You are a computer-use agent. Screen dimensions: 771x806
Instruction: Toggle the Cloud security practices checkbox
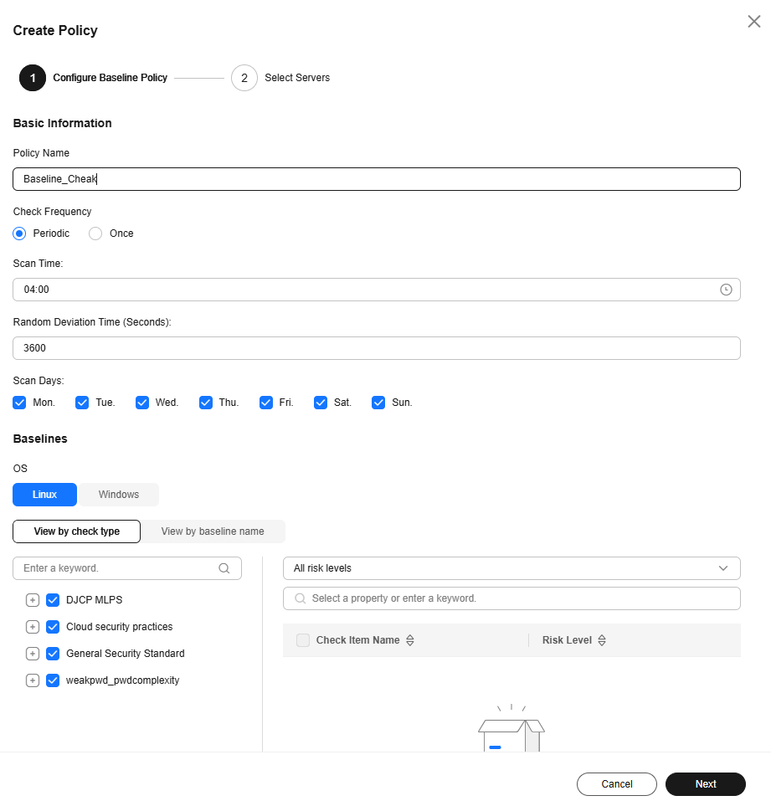pyautogui.click(x=53, y=627)
